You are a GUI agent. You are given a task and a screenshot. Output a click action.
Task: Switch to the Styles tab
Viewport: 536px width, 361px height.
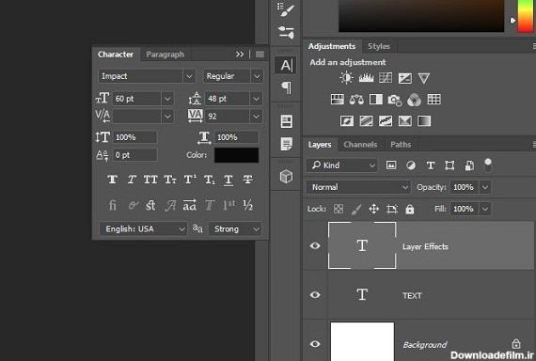point(379,46)
